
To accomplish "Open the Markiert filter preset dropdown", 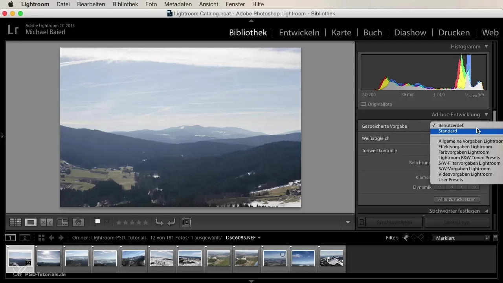I will (461, 238).
